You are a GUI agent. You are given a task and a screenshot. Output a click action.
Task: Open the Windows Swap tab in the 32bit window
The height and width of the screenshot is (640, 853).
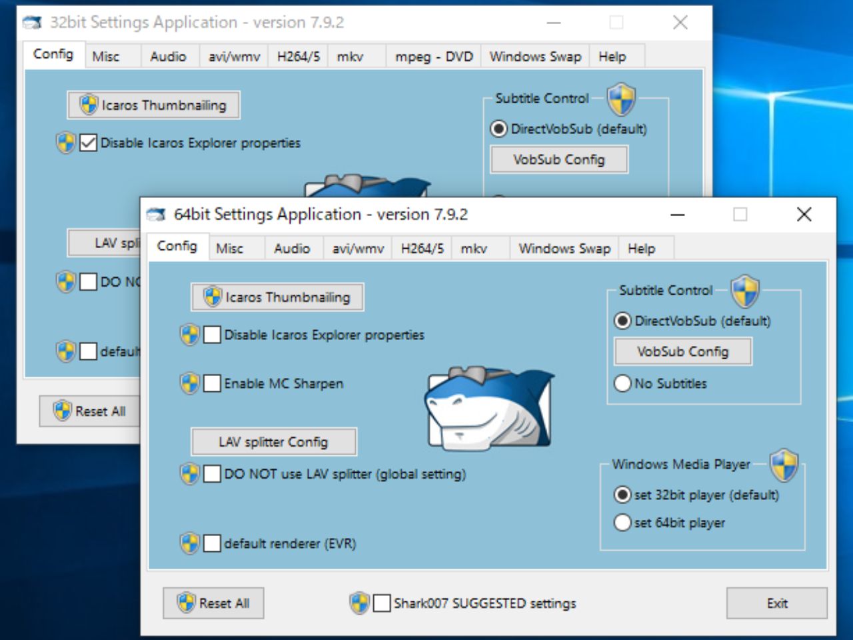tap(535, 57)
